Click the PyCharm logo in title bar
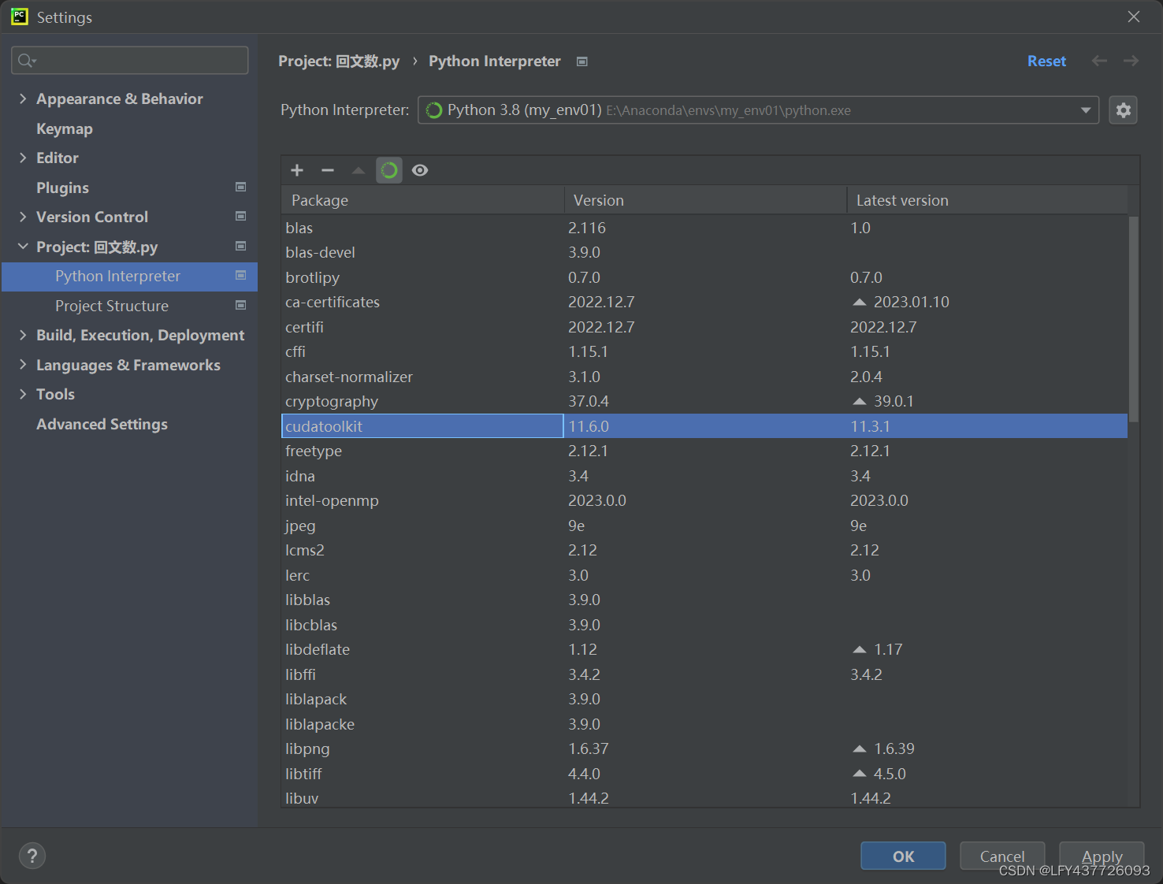The width and height of the screenshot is (1163, 884). [20, 17]
